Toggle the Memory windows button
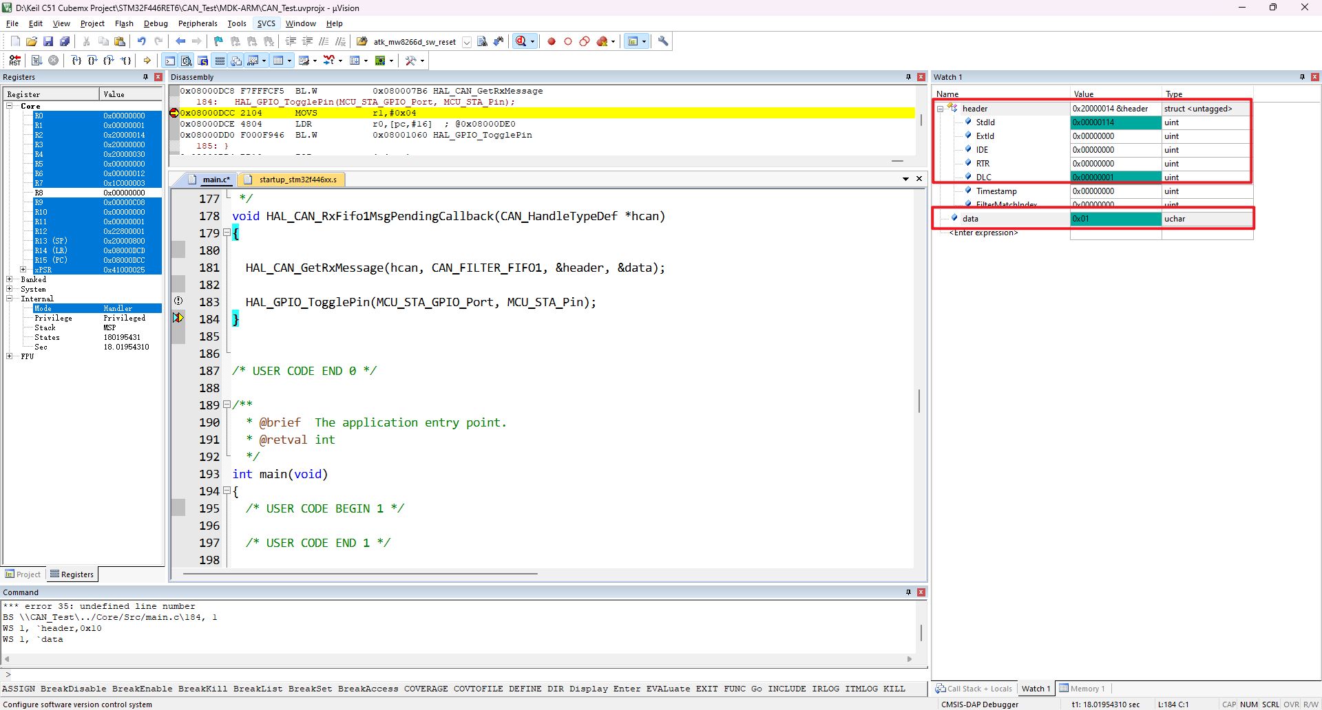 pyautogui.click(x=278, y=61)
